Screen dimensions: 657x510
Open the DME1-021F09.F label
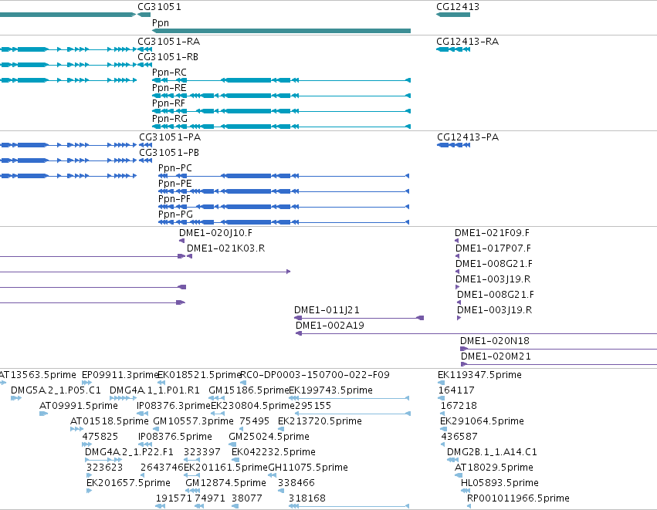click(492, 233)
